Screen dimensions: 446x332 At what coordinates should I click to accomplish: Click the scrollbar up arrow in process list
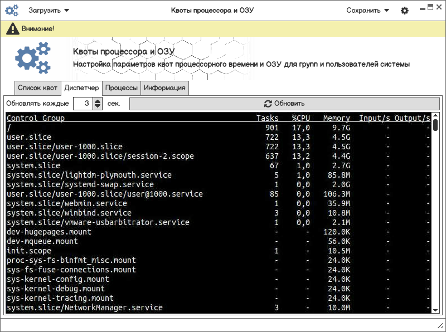[x=435, y=118]
